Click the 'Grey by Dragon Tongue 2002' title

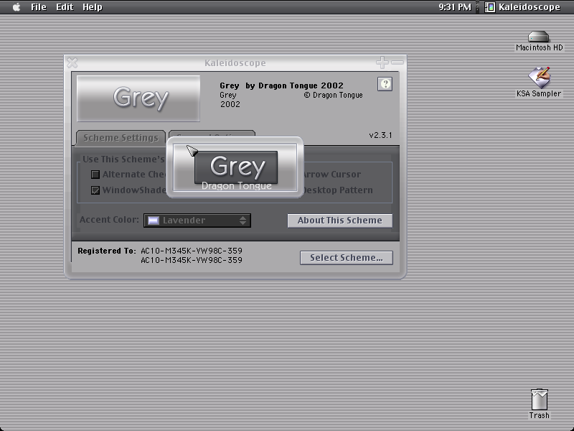(281, 85)
